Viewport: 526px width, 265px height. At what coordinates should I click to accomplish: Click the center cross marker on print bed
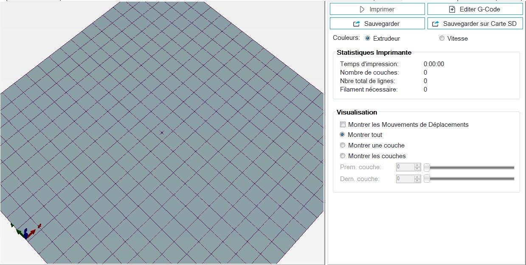coord(162,133)
